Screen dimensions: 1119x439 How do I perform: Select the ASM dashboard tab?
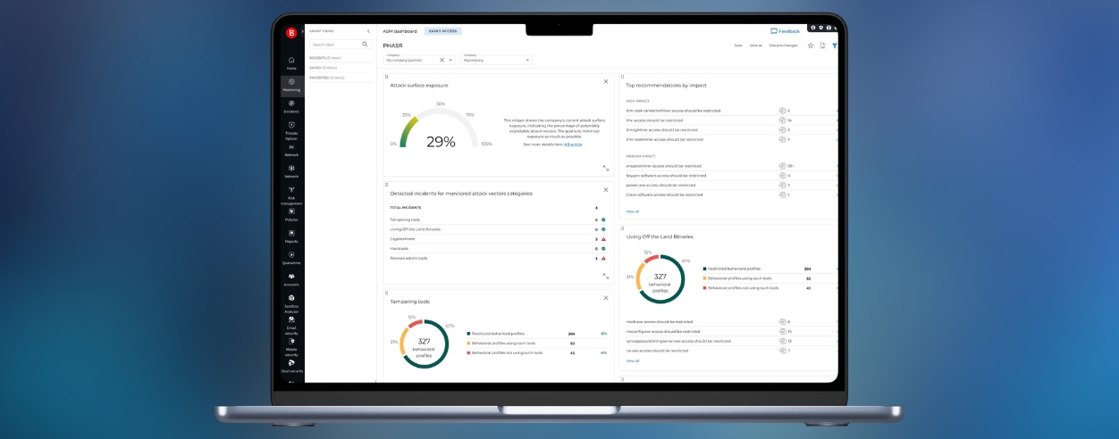pos(400,31)
